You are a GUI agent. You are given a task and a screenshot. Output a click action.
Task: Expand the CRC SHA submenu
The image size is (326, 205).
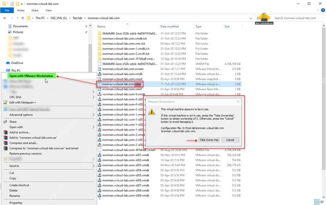tap(93, 97)
